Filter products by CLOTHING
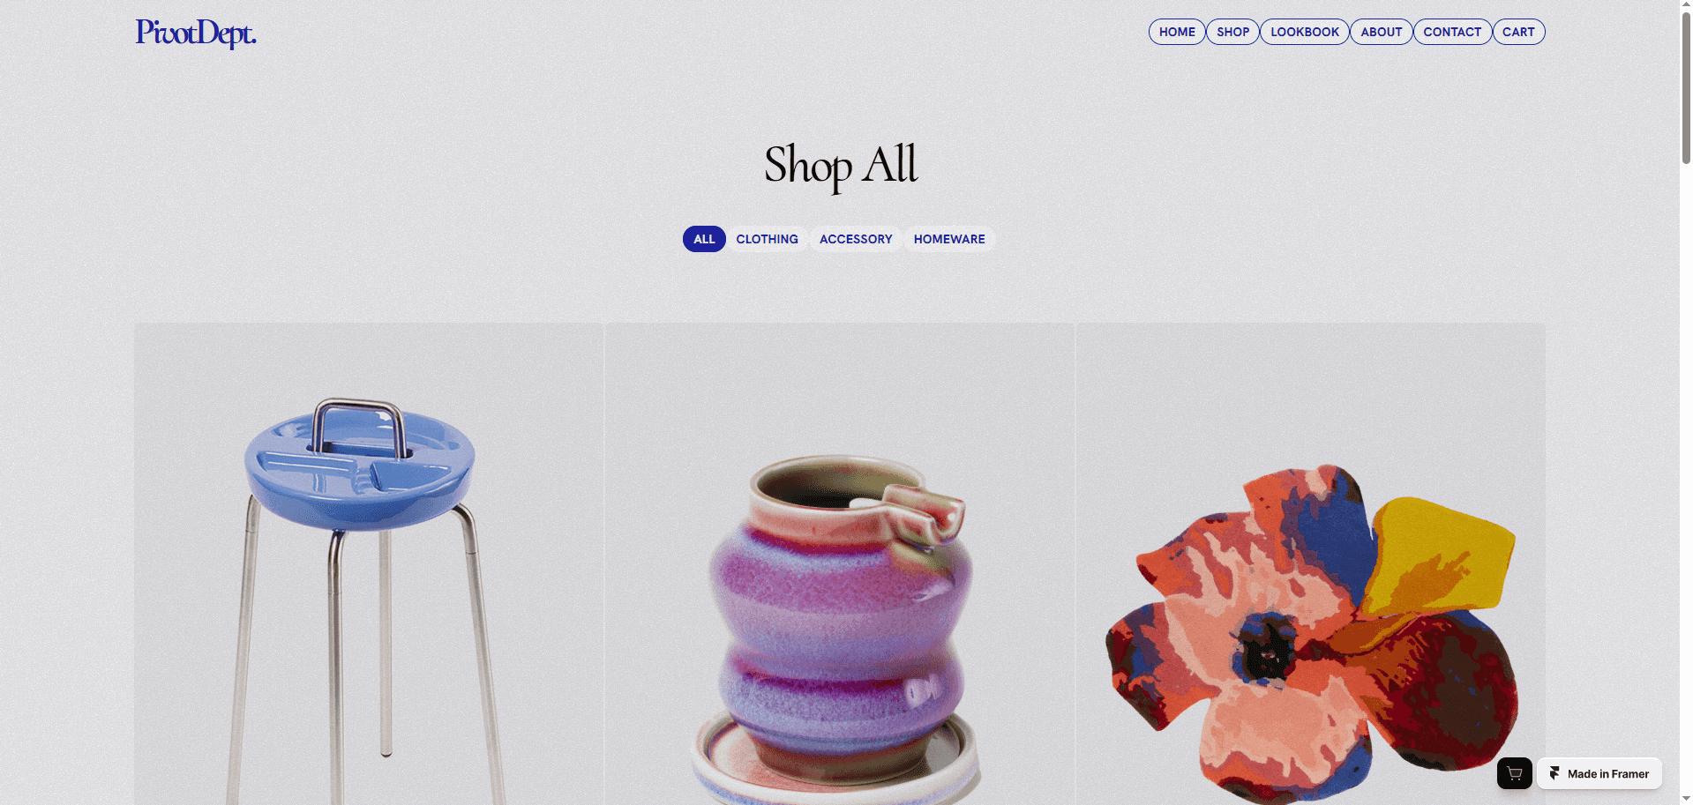 pos(767,239)
